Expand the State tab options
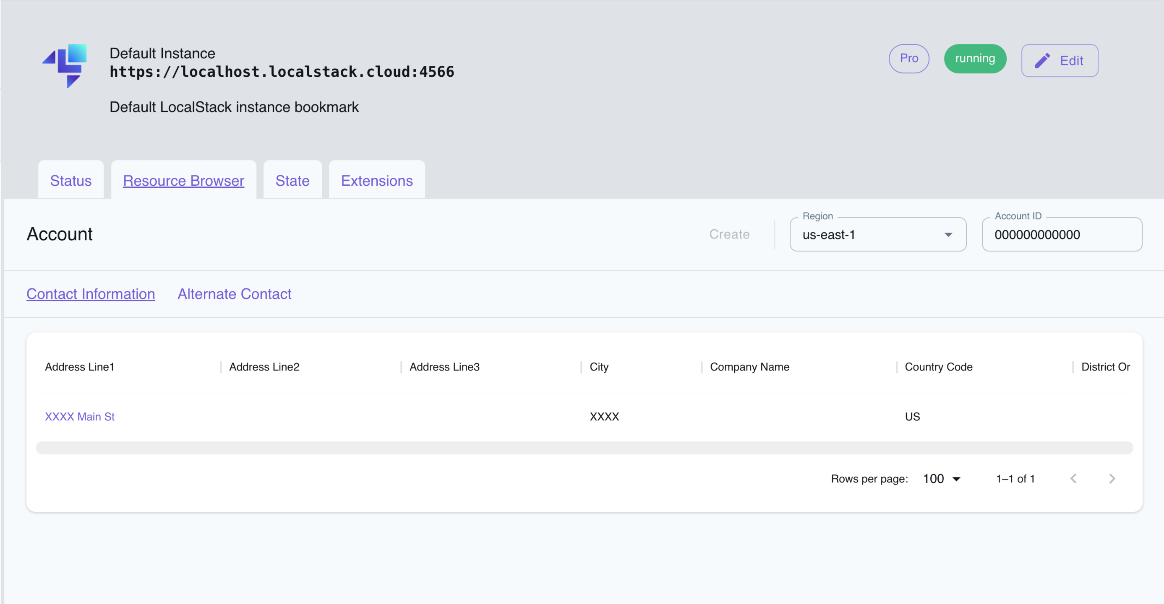1164x604 pixels. [x=292, y=180]
